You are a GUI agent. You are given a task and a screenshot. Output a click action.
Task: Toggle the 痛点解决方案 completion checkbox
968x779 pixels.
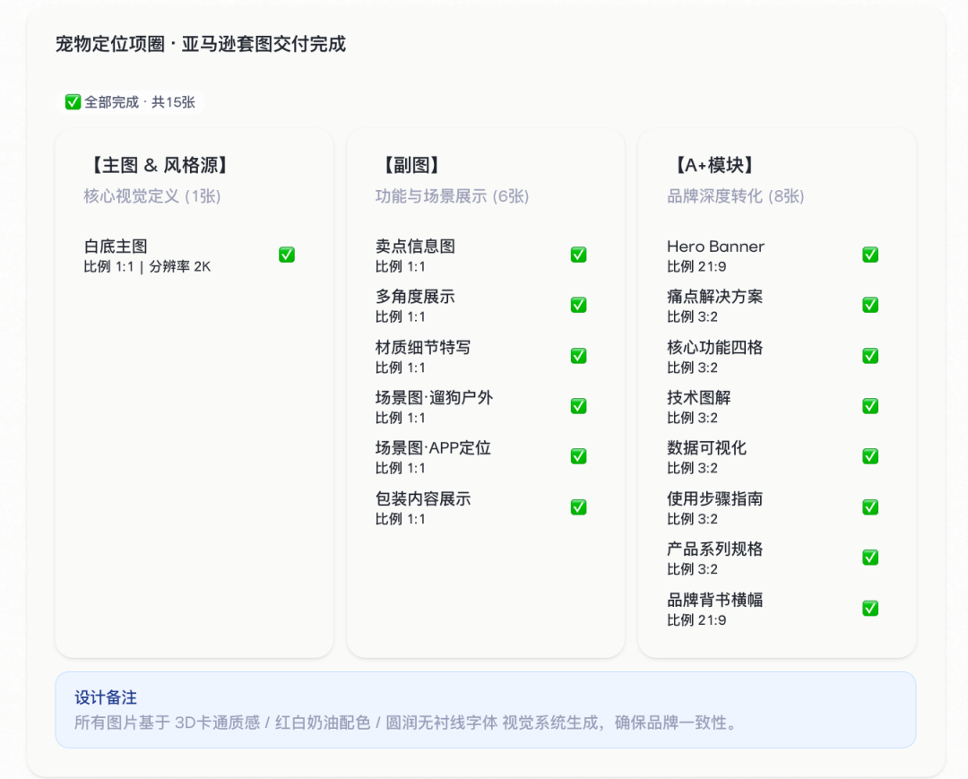tap(869, 305)
